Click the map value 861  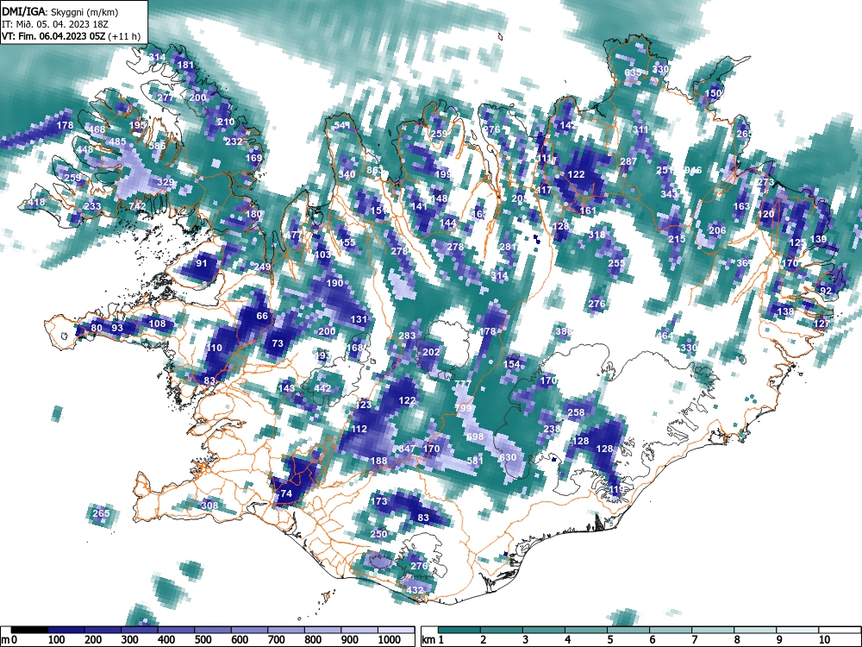pos(374,170)
